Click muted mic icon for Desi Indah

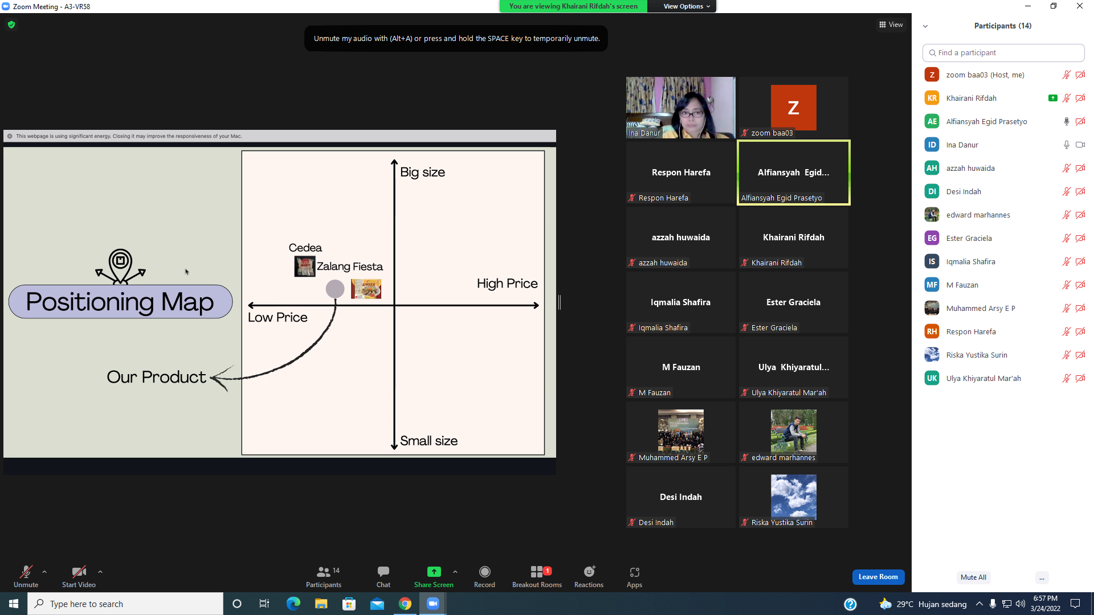(x=1067, y=191)
